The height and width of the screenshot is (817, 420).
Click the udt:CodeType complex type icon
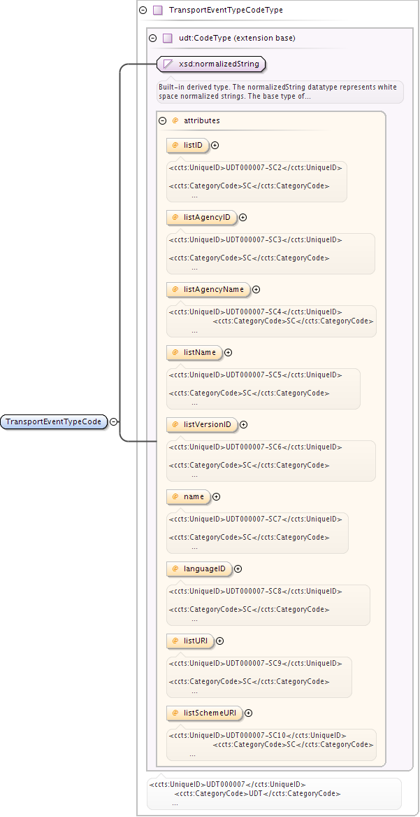(x=167, y=38)
